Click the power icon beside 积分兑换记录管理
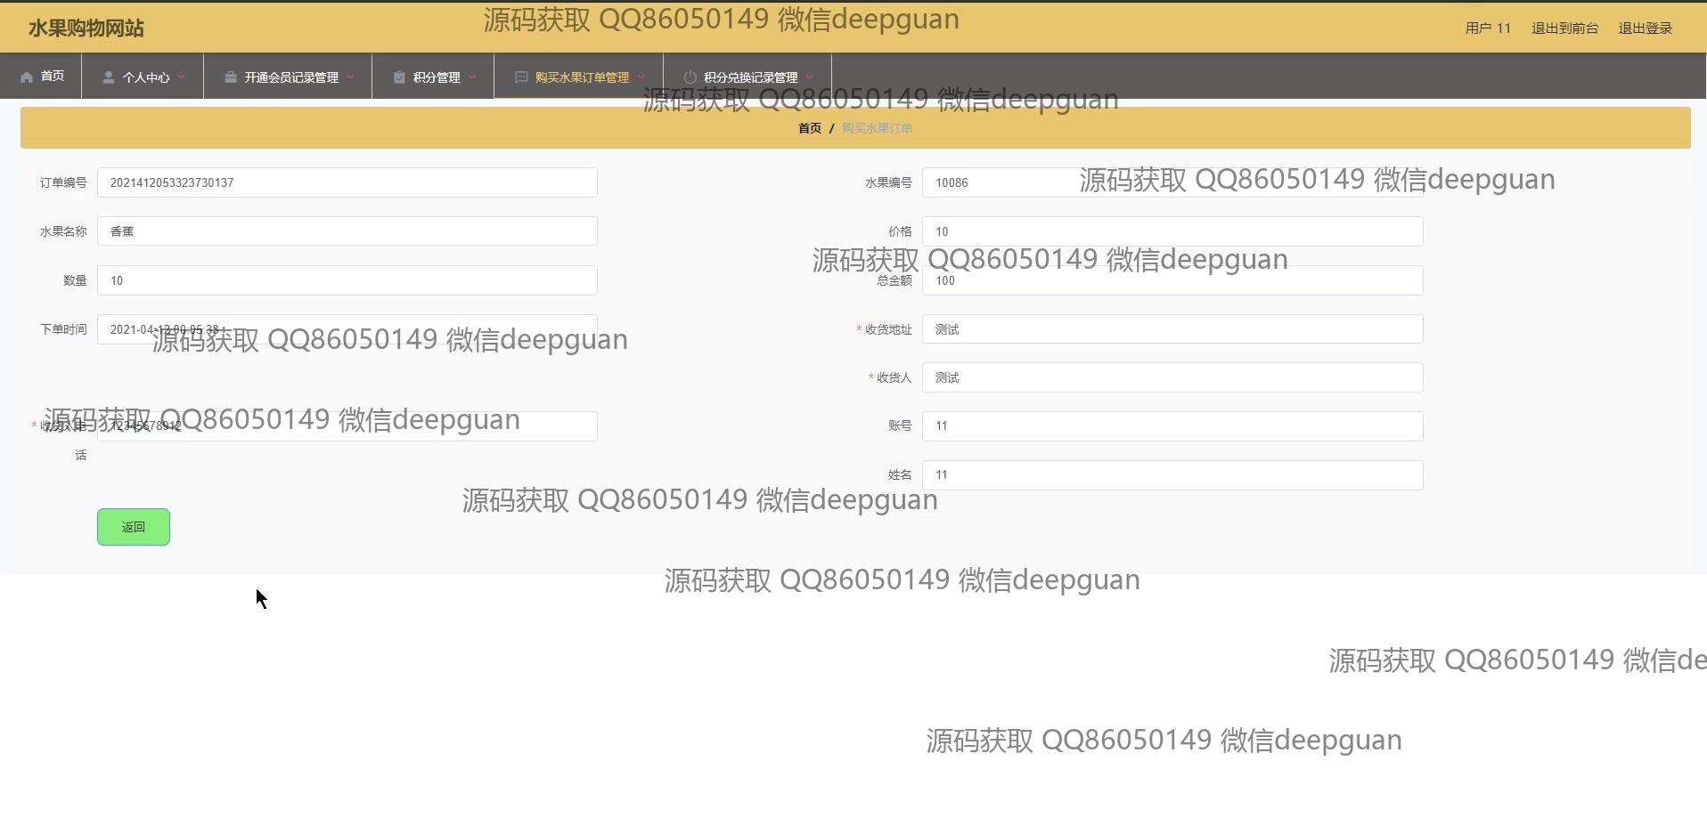The image size is (1707, 826). click(x=690, y=77)
